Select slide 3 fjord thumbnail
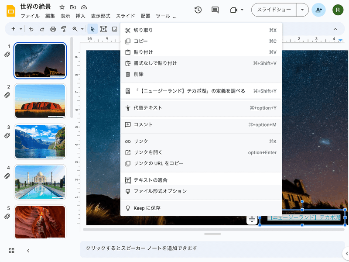The width and height of the screenshot is (349, 262). pos(40,141)
